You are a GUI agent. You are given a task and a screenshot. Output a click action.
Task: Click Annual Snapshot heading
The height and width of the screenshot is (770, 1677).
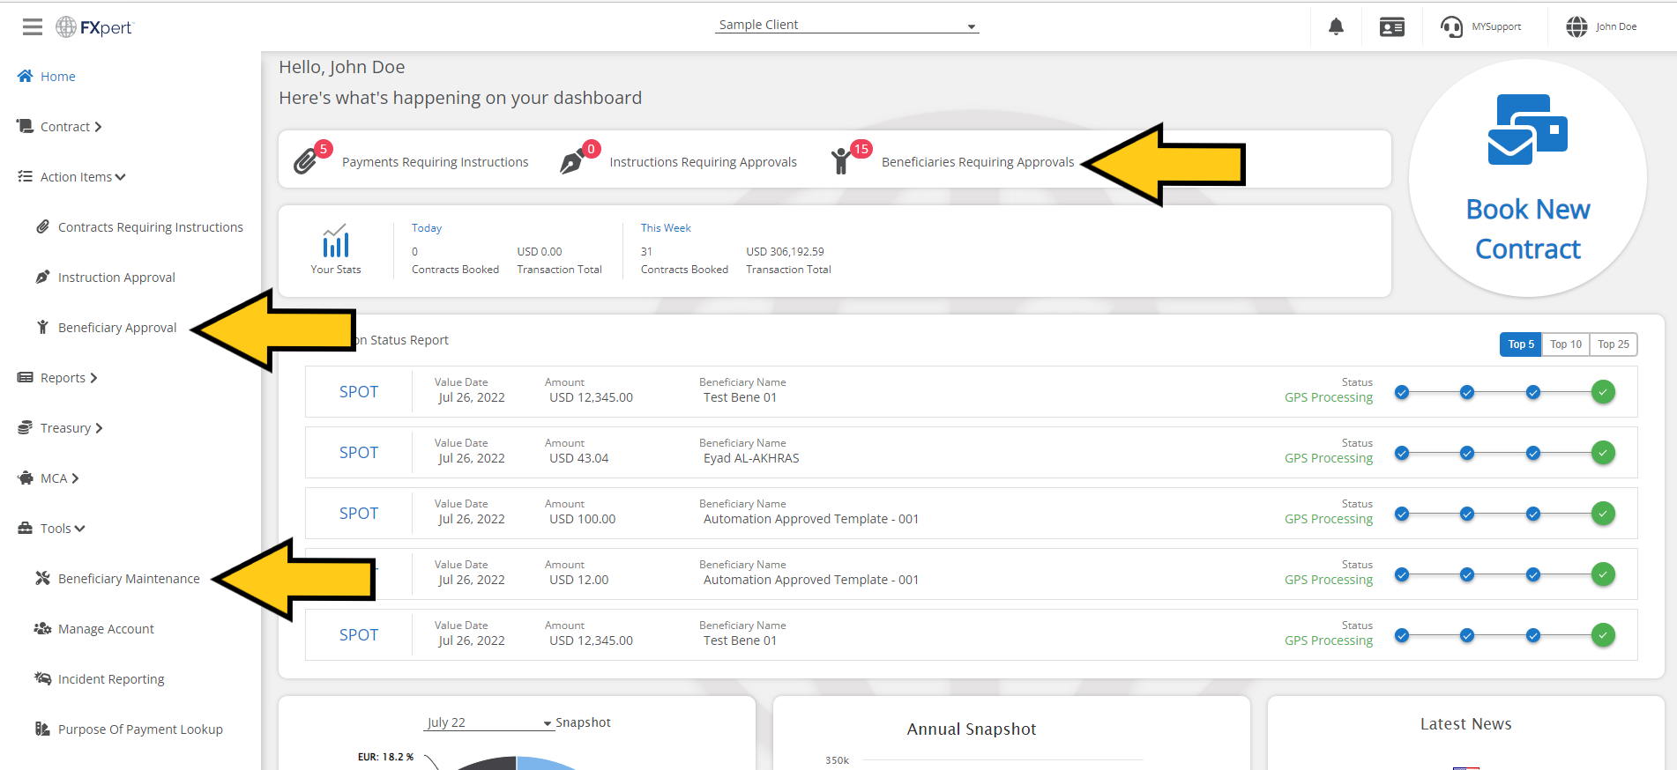coord(972,729)
